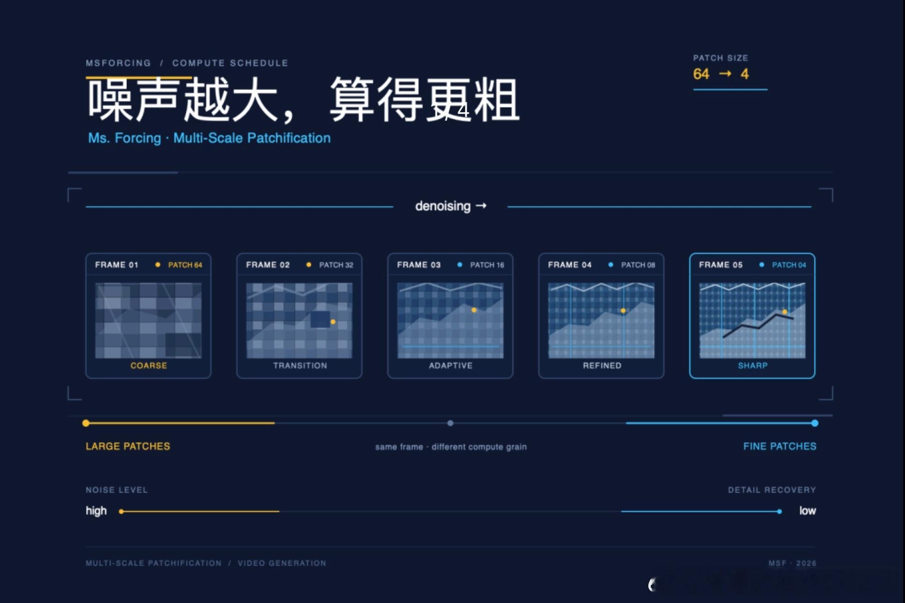Click the 'NOISE LEVEL' heading
This screenshot has height=603, width=905.
click(117, 490)
